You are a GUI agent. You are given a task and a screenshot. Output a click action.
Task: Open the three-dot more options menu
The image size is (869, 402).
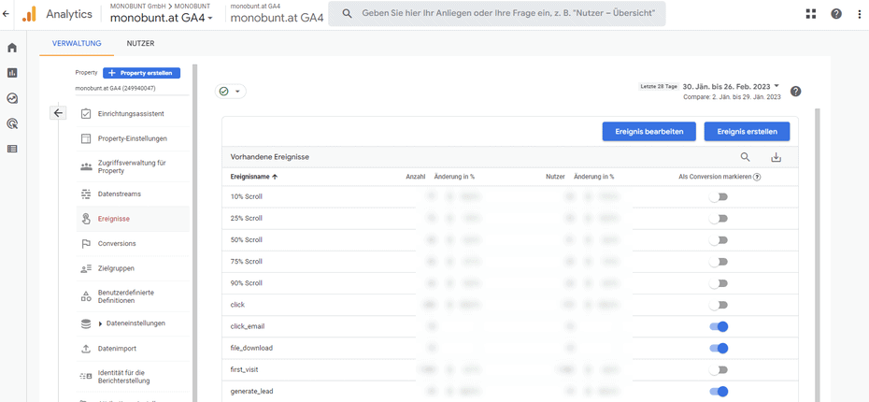[859, 14]
